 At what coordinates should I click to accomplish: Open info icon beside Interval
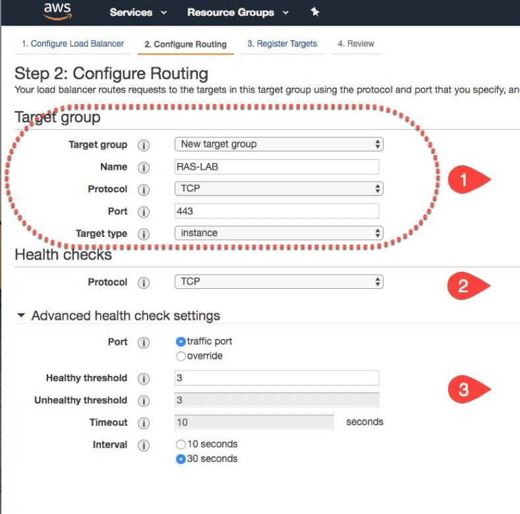(x=144, y=445)
